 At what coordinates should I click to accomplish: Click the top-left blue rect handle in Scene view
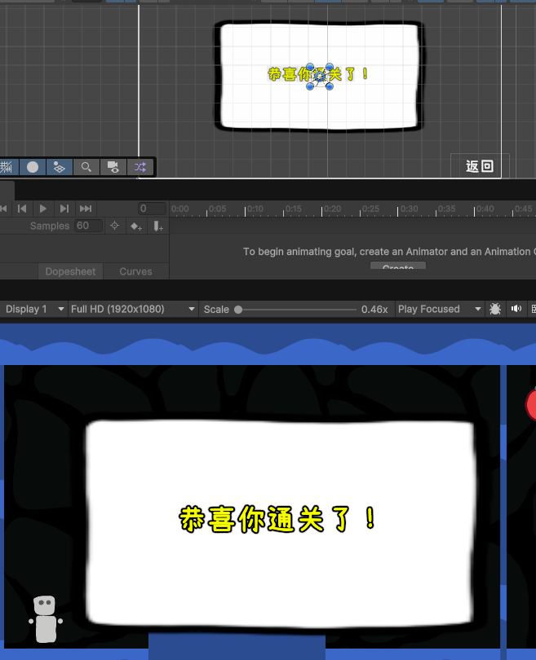click(x=310, y=67)
